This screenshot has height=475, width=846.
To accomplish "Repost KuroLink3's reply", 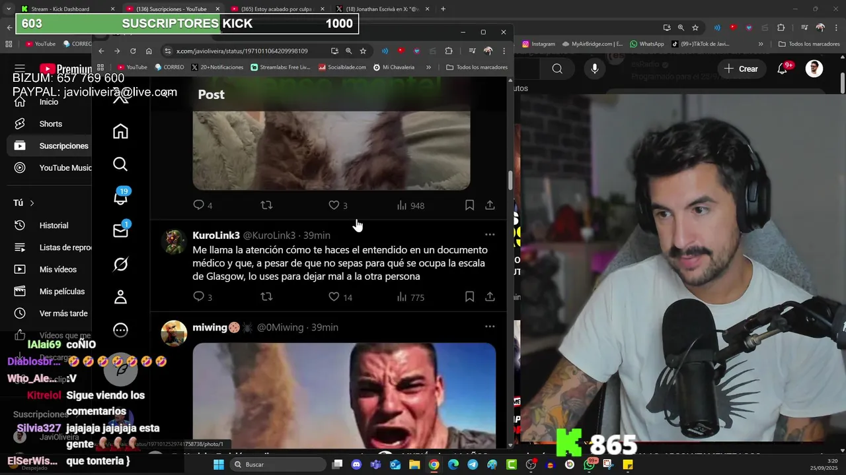I will coord(266,297).
